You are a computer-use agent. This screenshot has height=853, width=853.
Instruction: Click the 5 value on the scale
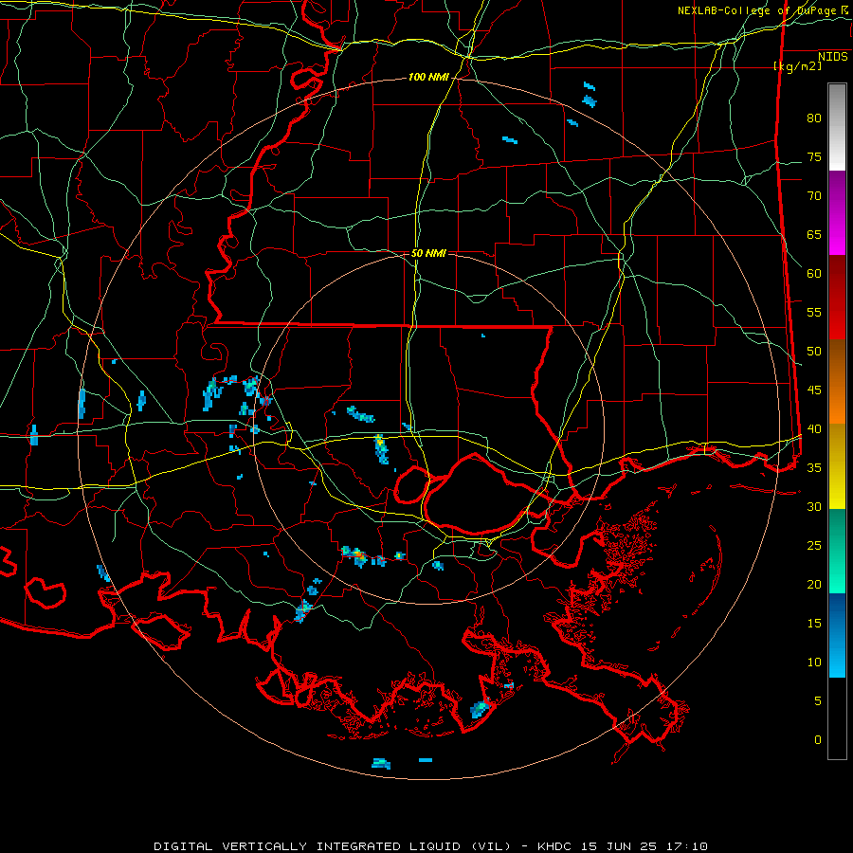click(x=818, y=701)
